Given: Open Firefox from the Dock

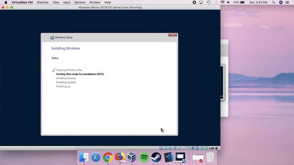Looking at the screenshot, I should point(120,157).
